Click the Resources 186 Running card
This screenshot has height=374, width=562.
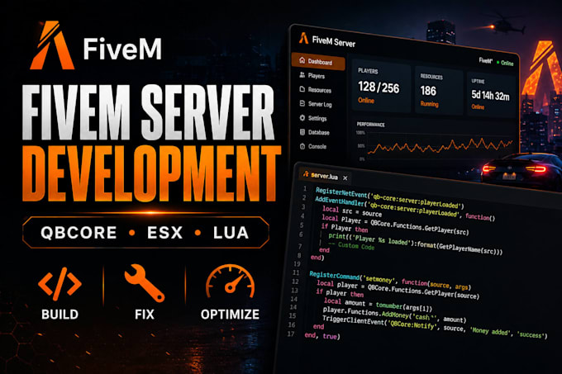pyautogui.click(x=439, y=90)
